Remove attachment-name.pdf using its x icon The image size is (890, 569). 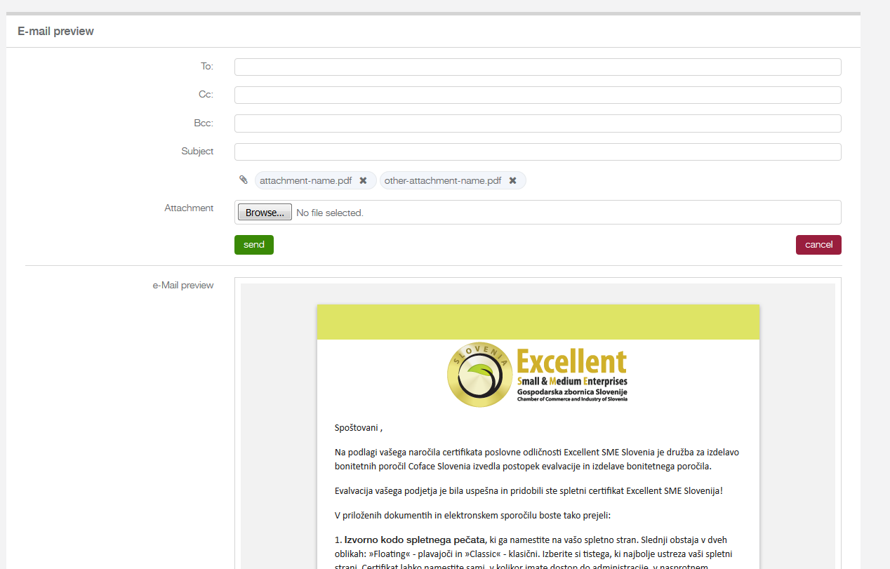363,180
